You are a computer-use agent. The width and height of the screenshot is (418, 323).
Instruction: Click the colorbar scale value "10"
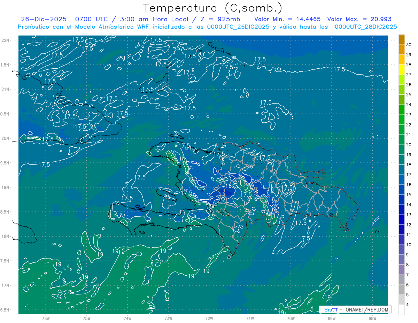409,245
